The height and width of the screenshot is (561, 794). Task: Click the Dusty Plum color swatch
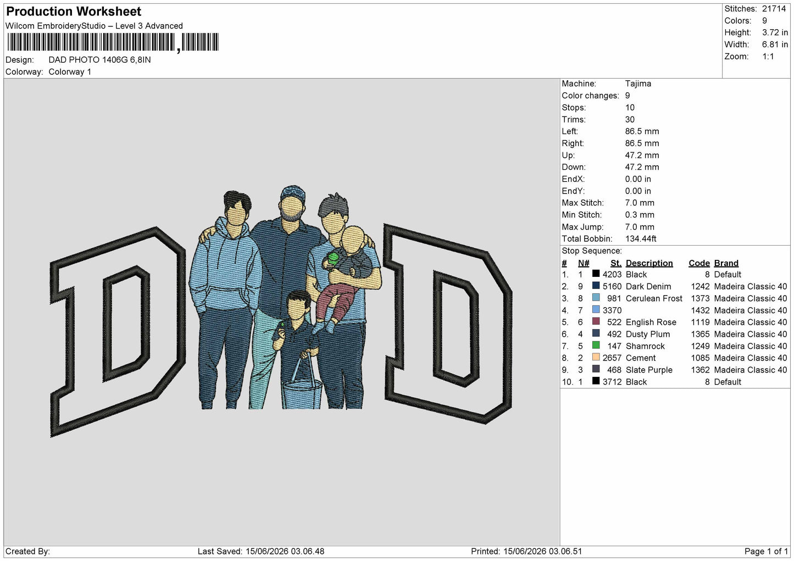[x=596, y=334]
